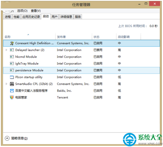
Task: Click the 上次 BIOS 所用时间 value
Action: [x=153, y=26]
